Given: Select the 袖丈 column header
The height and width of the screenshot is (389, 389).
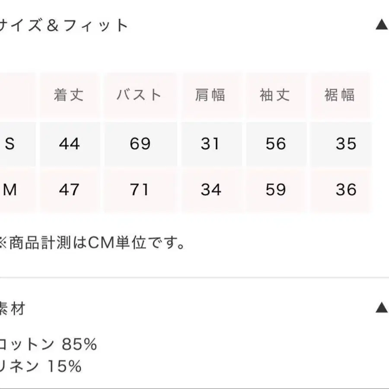Looking at the screenshot, I should [275, 95].
